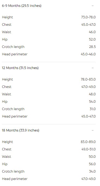100x186 pixels.
Task: Toggle the 6-9 Months (29.5 Inches) header
Action: point(49,6)
